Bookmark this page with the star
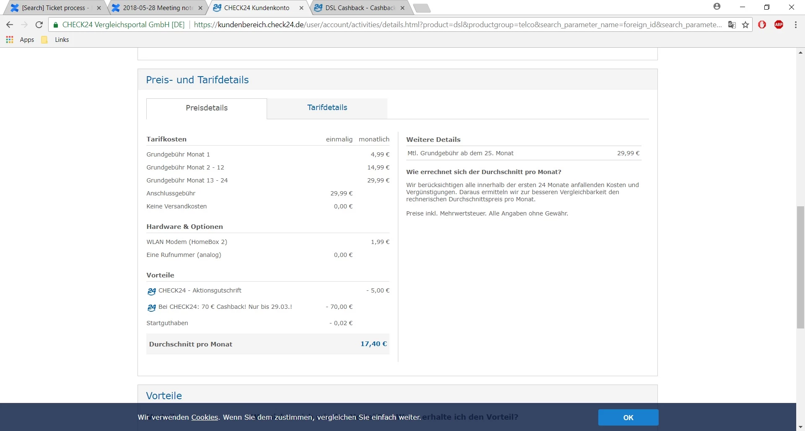The image size is (805, 431). (745, 25)
